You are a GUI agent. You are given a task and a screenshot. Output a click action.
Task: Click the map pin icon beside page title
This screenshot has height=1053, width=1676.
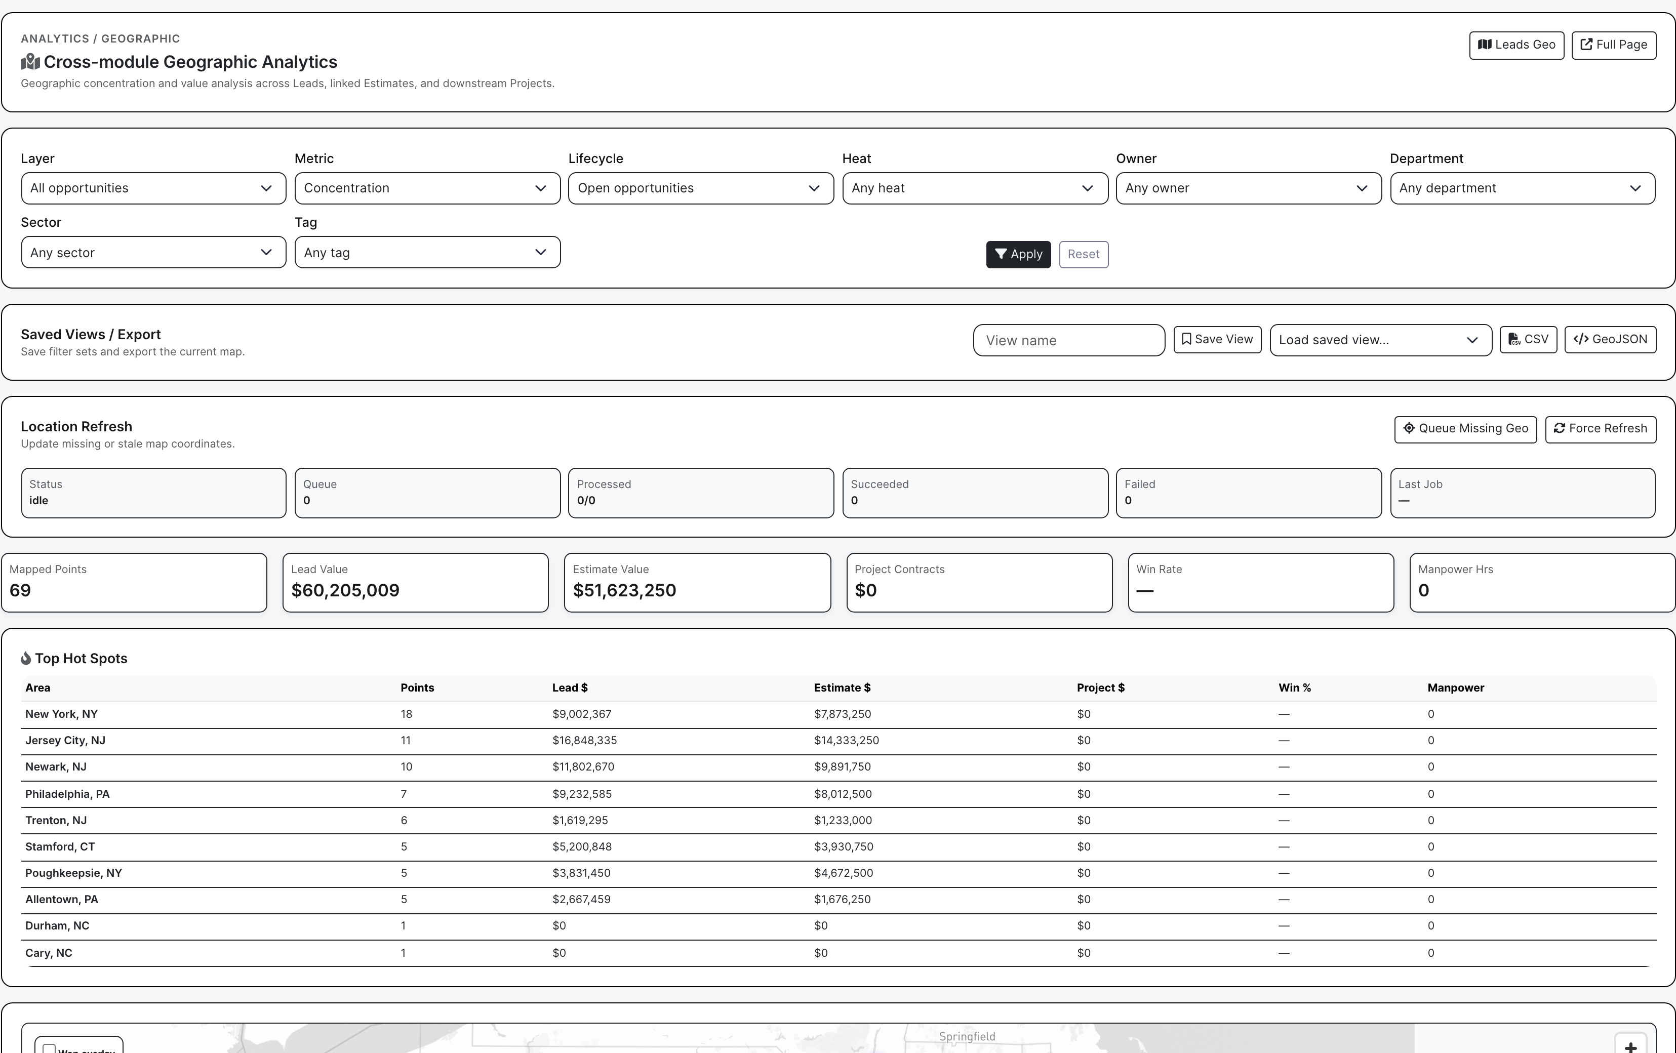[x=30, y=62]
